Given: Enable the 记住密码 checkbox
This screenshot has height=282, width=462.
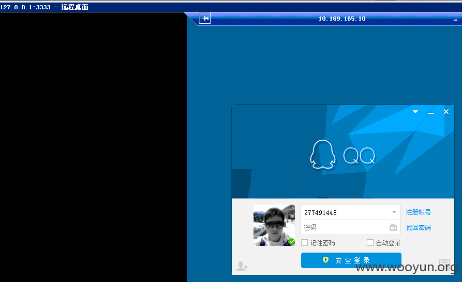Looking at the screenshot, I should click(x=304, y=243).
